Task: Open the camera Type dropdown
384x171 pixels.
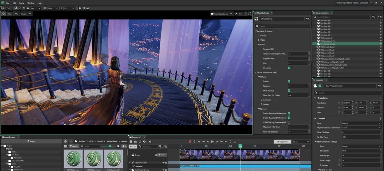Action: (x=361, y=123)
